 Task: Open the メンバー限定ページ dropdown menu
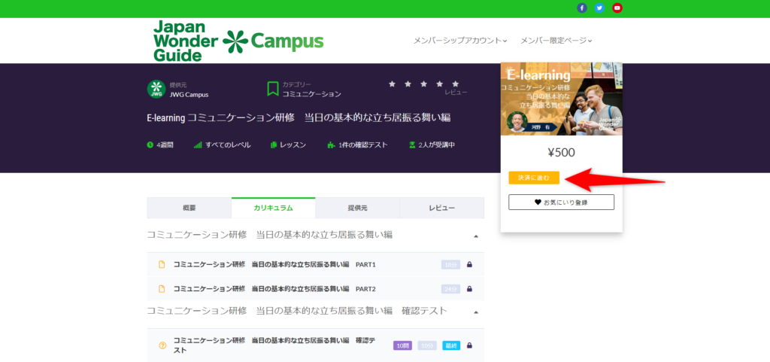tap(556, 41)
